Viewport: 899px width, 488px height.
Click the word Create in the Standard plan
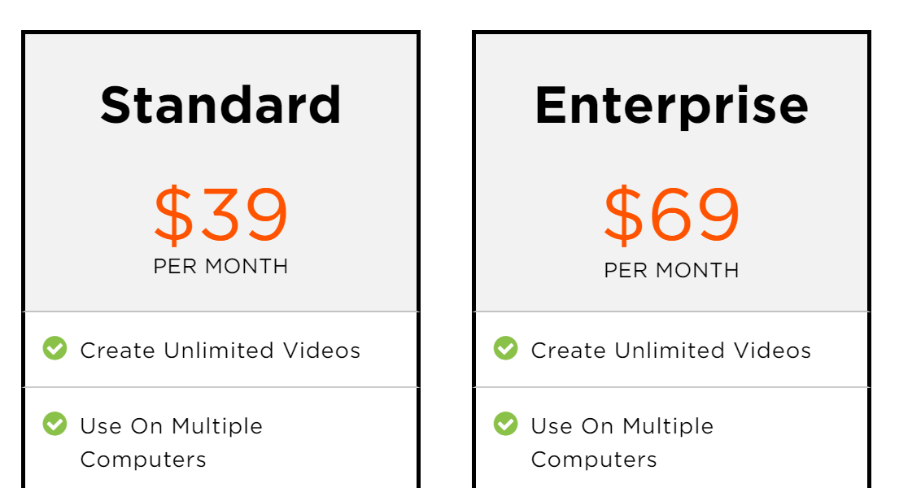[117, 351]
